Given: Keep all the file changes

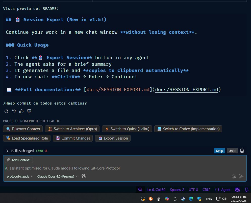Looking at the screenshot, I should point(219,151).
